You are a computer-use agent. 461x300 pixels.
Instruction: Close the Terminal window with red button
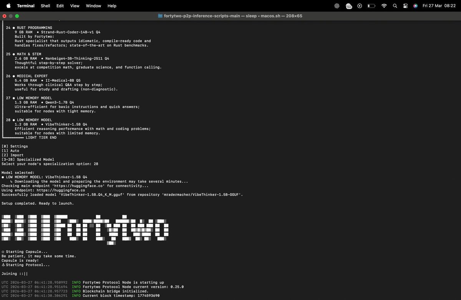tap(4, 16)
